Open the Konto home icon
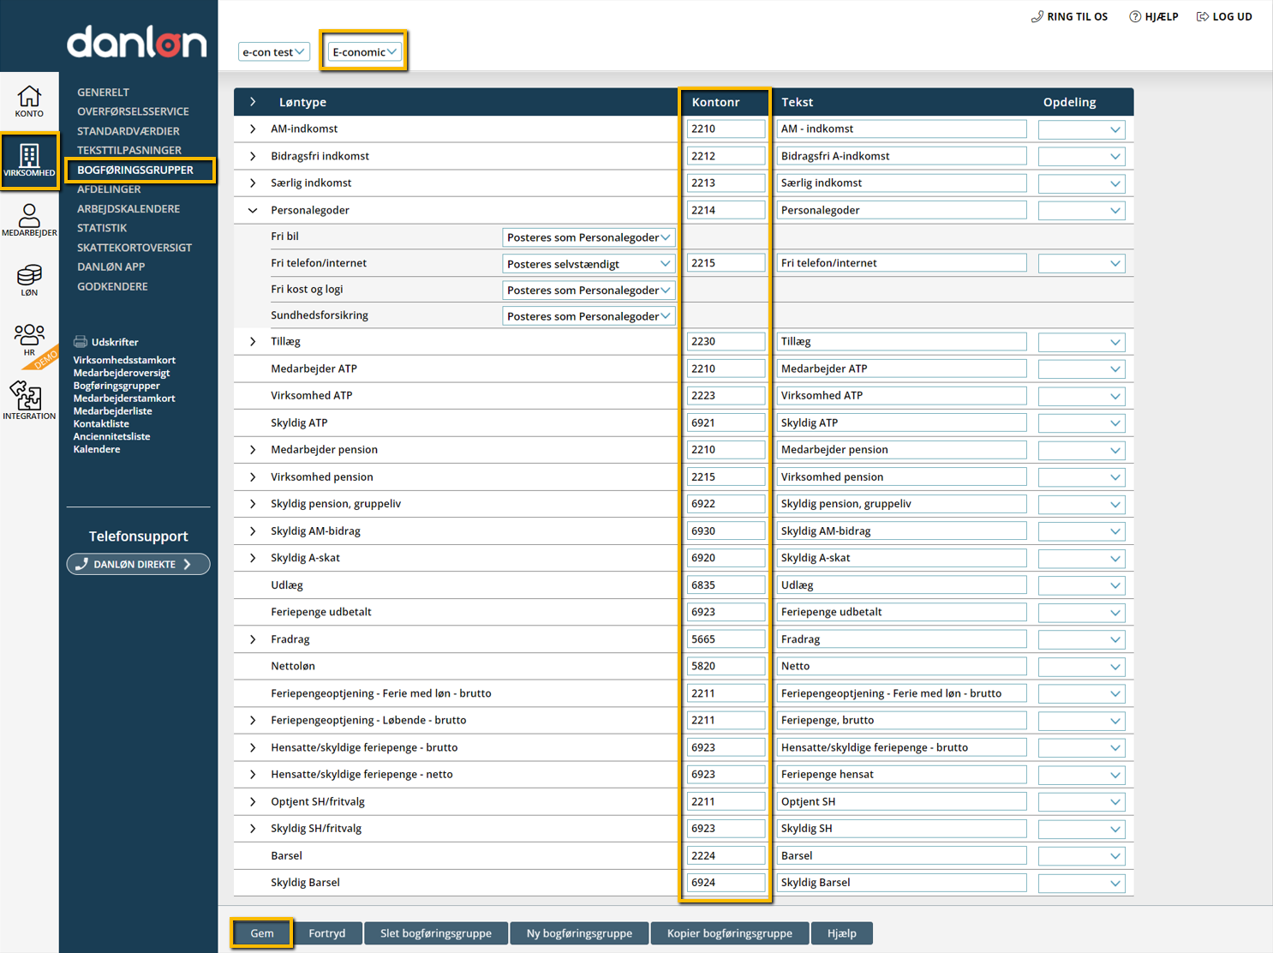The height and width of the screenshot is (953, 1273). (29, 97)
